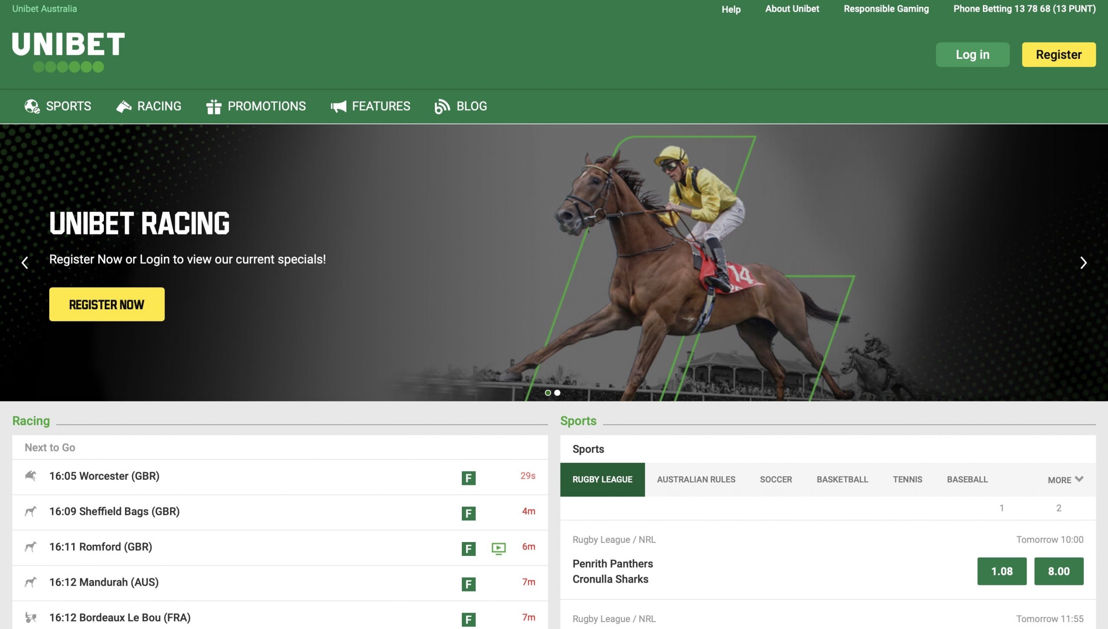Viewport: 1108px width, 629px height.
Task: Click the F badge on Romford row
Action: pos(468,549)
